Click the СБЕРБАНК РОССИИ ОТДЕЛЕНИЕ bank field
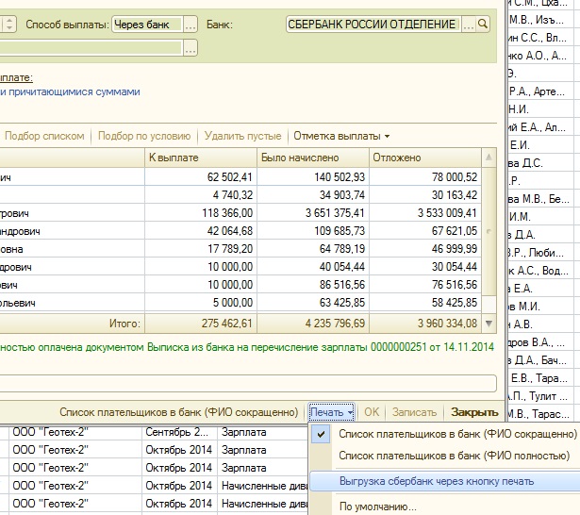Image resolution: width=580 pixels, height=515 pixels. click(x=373, y=24)
